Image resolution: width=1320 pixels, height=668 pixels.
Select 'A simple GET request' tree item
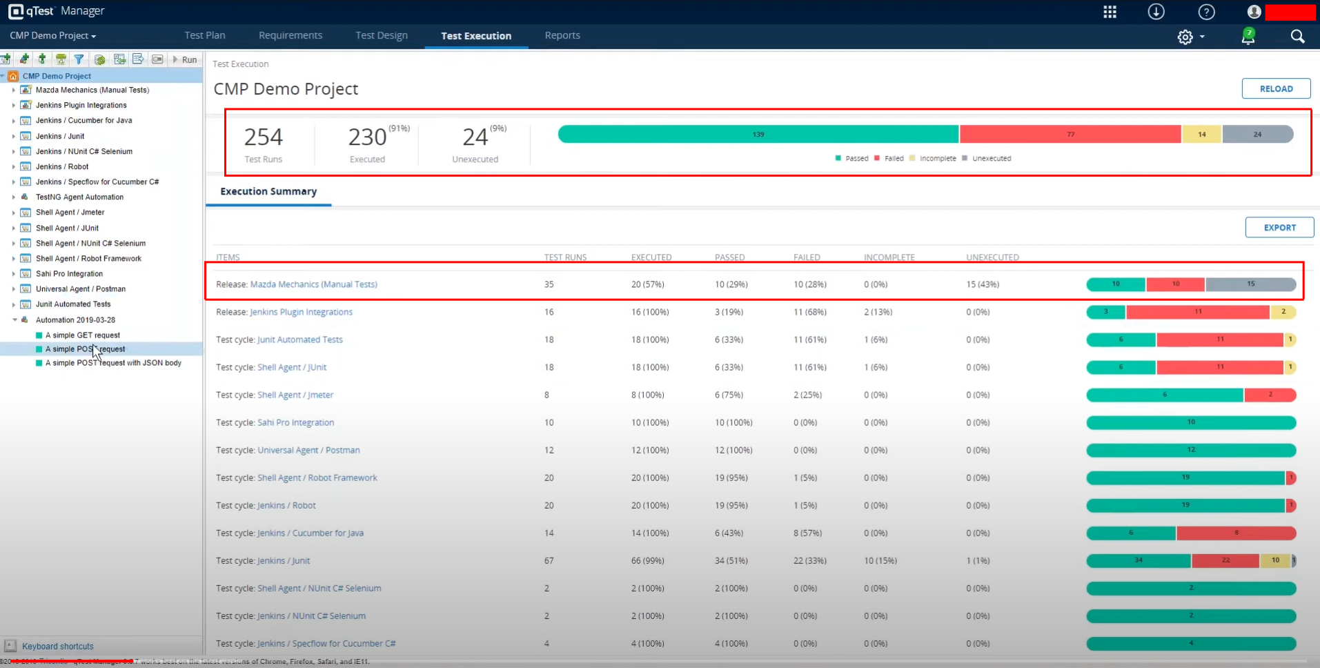pyautogui.click(x=82, y=335)
